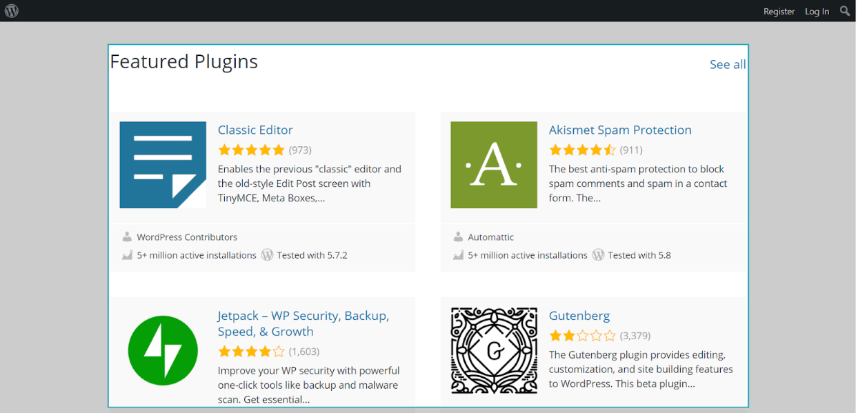Click the WordPress logo in top bar
Screen dimensions: 867x413
coord(11,10)
